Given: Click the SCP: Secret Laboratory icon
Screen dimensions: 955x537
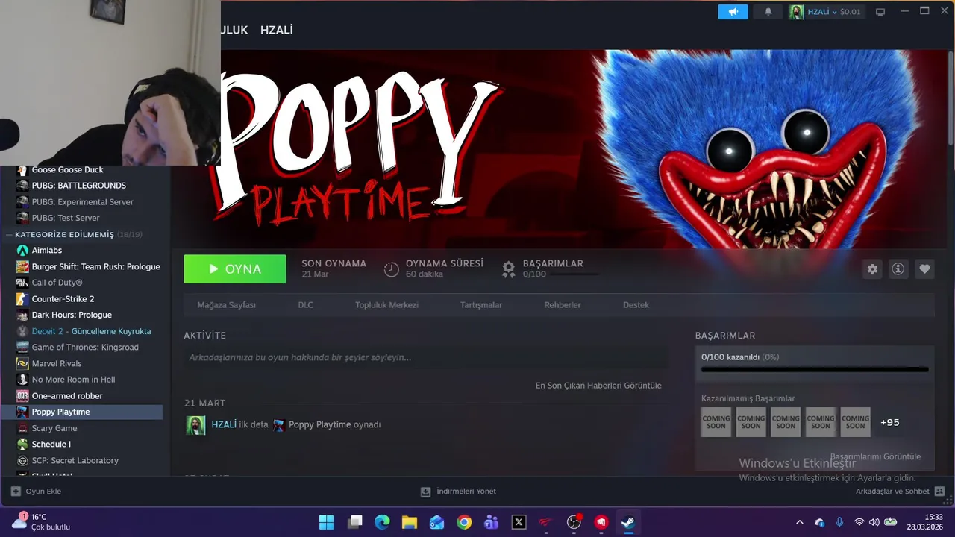Looking at the screenshot, I should 22,461.
